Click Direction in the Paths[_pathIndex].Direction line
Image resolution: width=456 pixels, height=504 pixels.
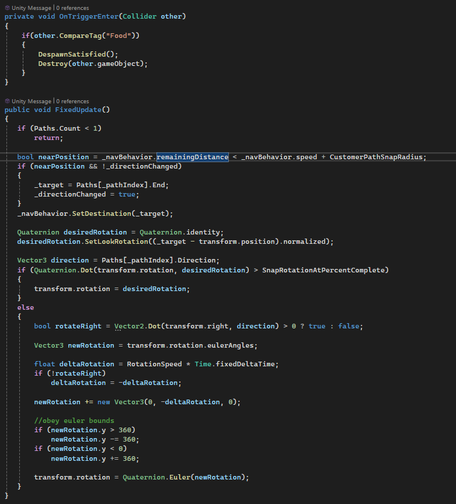[x=196, y=260]
